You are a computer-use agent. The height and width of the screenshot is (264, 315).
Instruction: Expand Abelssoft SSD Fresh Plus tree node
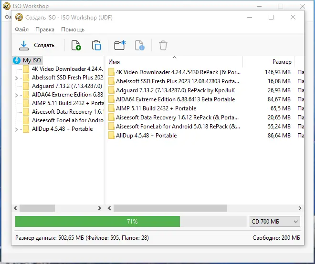pos(17,78)
